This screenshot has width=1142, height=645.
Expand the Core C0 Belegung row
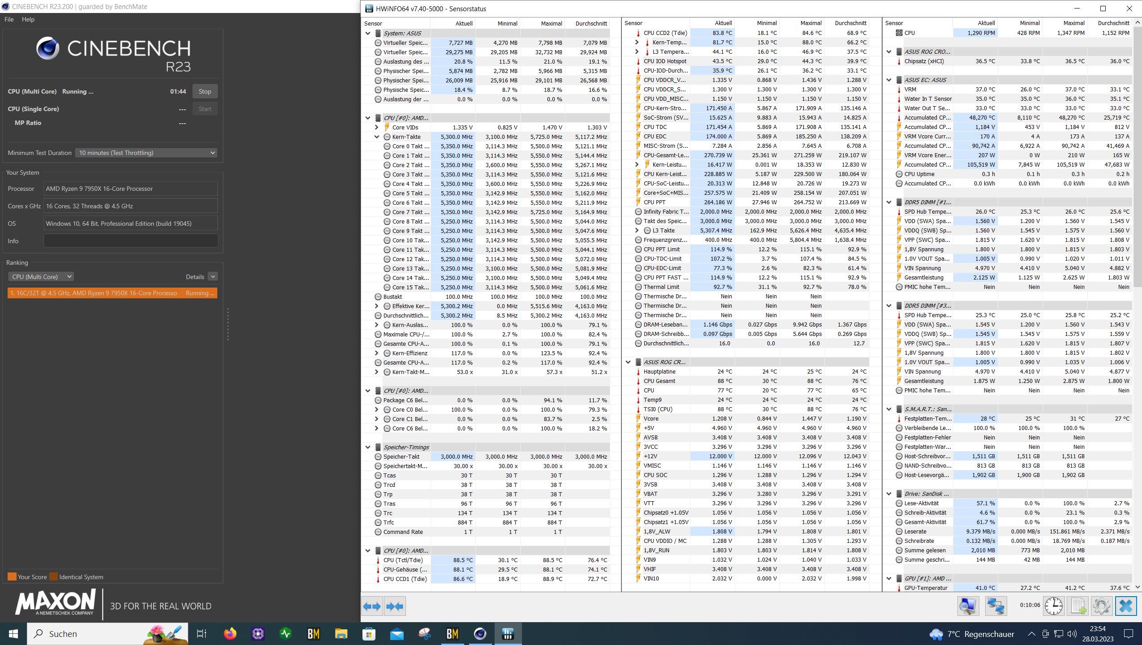(x=377, y=409)
